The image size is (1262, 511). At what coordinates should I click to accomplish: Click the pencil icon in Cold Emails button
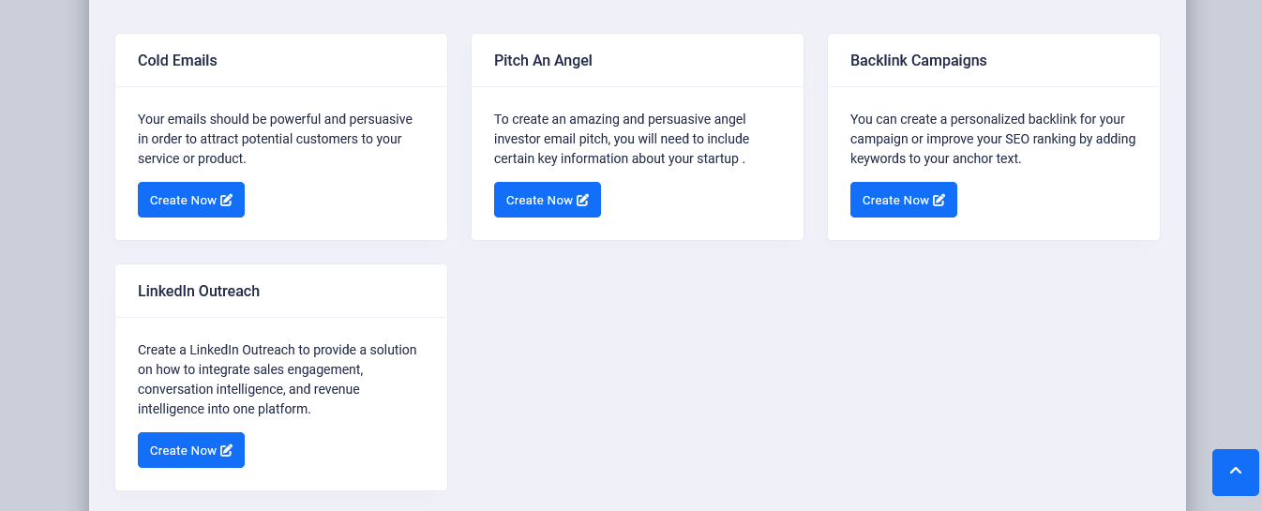pyautogui.click(x=226, y=200)
